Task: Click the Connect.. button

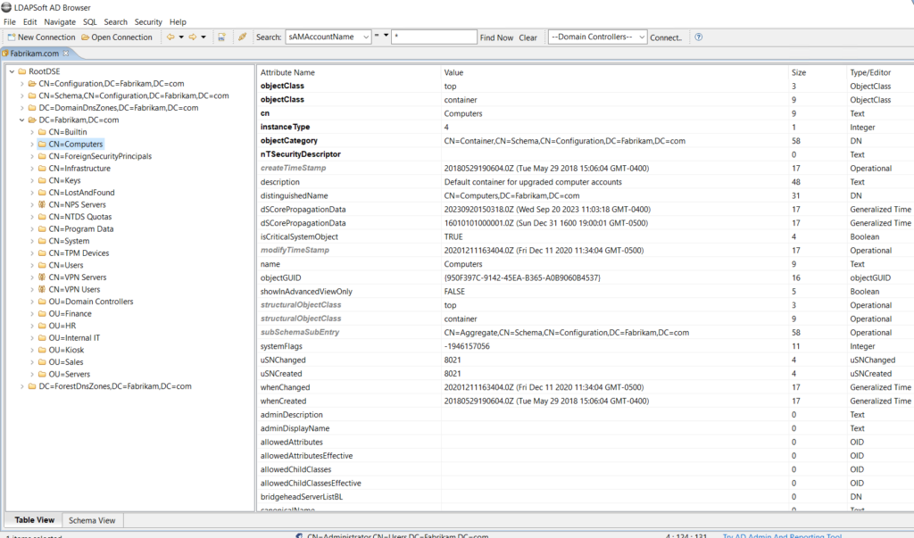Action: click(666, 37)
